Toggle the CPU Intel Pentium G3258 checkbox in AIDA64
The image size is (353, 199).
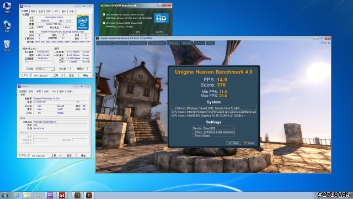click(104, 23)
